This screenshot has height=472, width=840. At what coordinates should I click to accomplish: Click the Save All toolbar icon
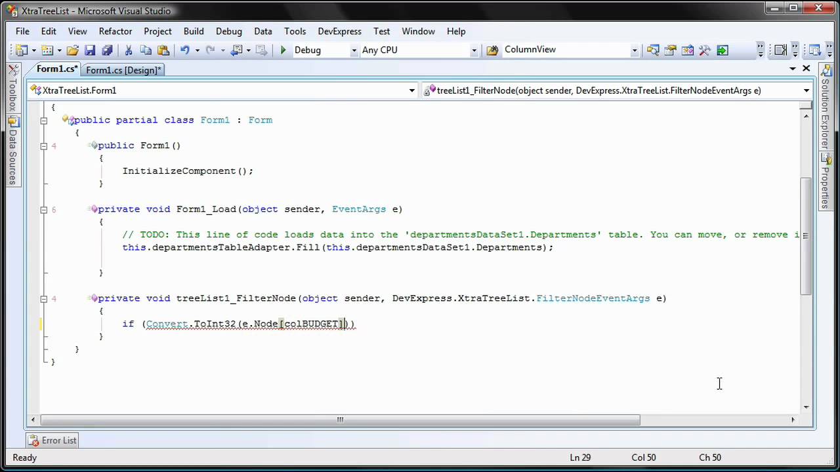[107, 50]
